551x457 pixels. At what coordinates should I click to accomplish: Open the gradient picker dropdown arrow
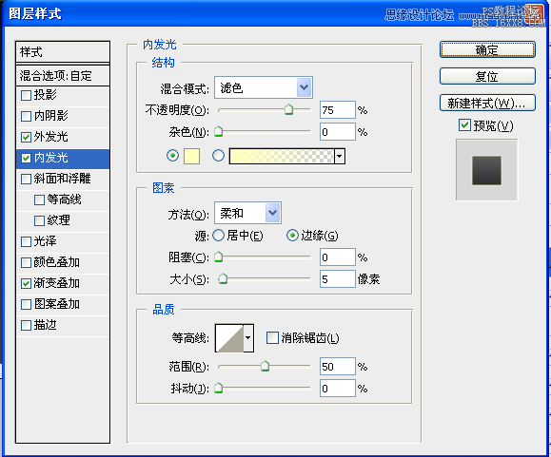[x=340, y=157]
